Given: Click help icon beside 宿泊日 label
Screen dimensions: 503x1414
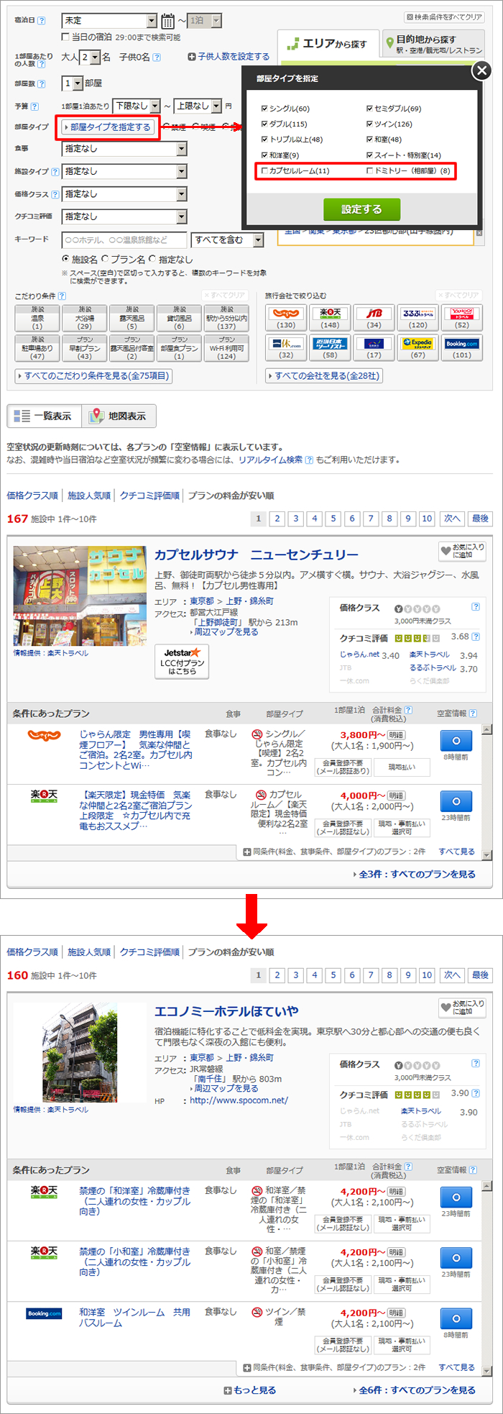Looking at the screenshot, I should tap(42, 21).
